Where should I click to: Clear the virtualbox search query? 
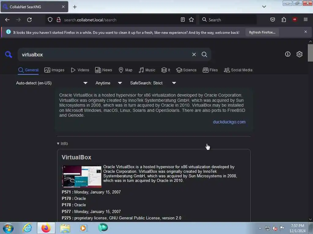194,55
